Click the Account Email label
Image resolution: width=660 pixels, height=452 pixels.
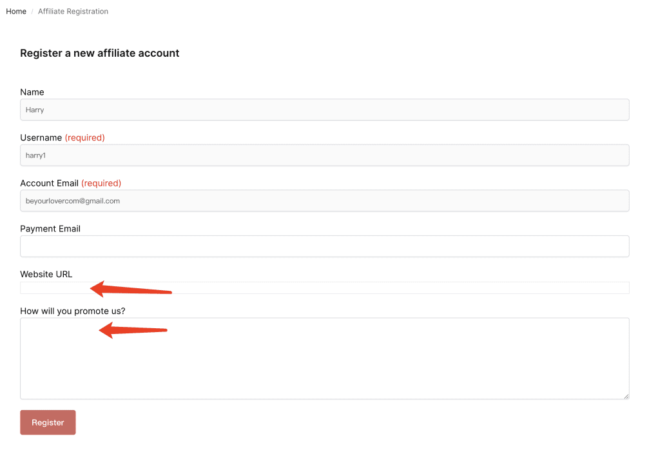(49, 183)
